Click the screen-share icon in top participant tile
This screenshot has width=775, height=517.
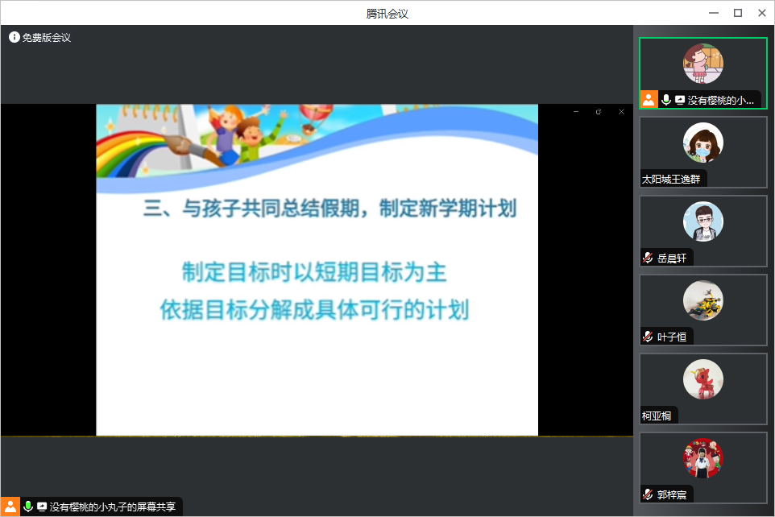(x=680, y=100)
